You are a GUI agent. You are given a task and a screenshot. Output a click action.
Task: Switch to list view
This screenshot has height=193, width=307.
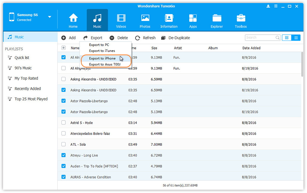tap(296, 38)
